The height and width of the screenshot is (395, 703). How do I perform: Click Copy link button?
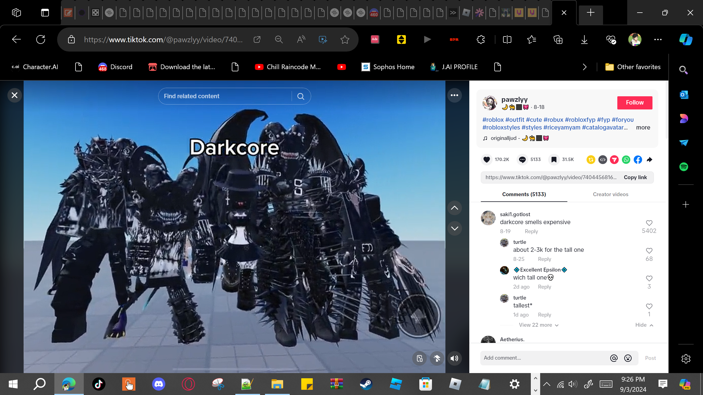pos(635,177)
